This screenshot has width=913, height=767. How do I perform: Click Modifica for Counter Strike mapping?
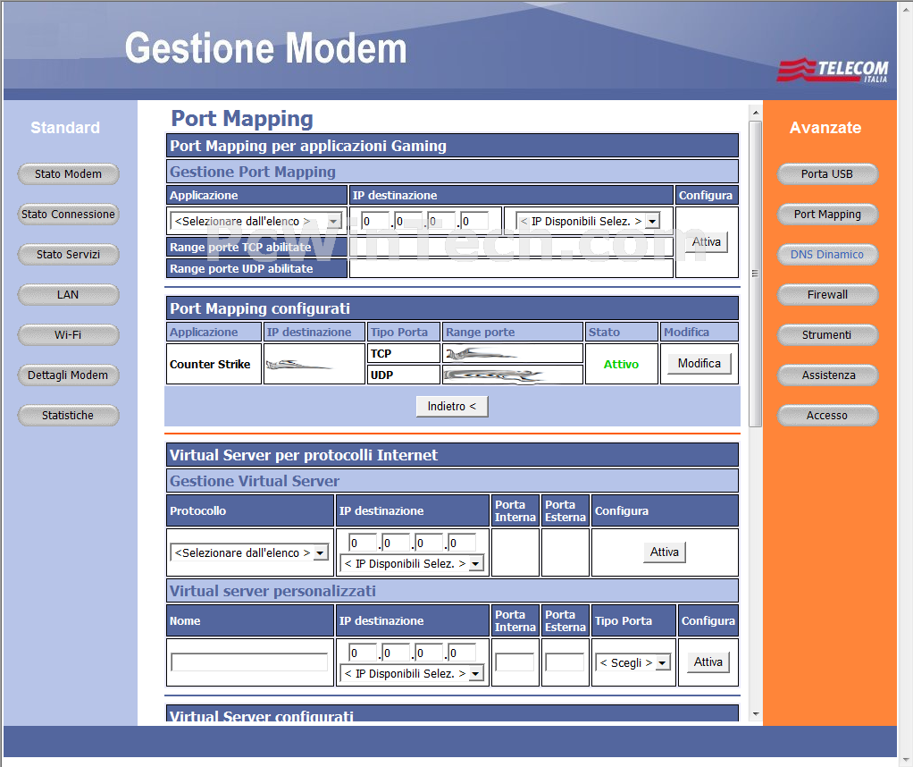coord(699,363)
